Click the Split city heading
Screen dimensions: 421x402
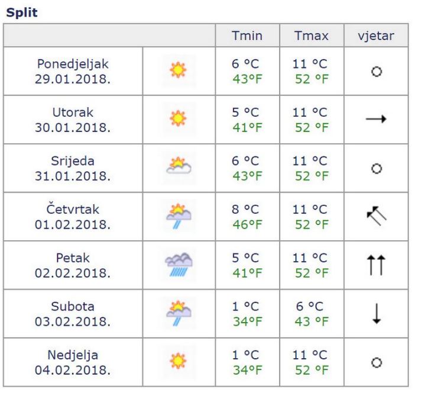[x=19, y=12]
